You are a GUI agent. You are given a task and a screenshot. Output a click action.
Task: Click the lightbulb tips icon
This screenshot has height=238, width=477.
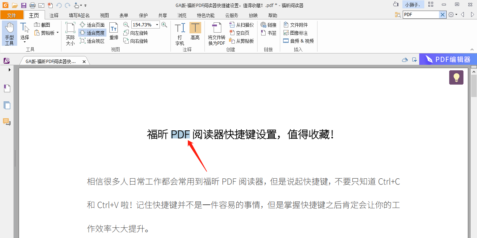click(x=456, y=77)
